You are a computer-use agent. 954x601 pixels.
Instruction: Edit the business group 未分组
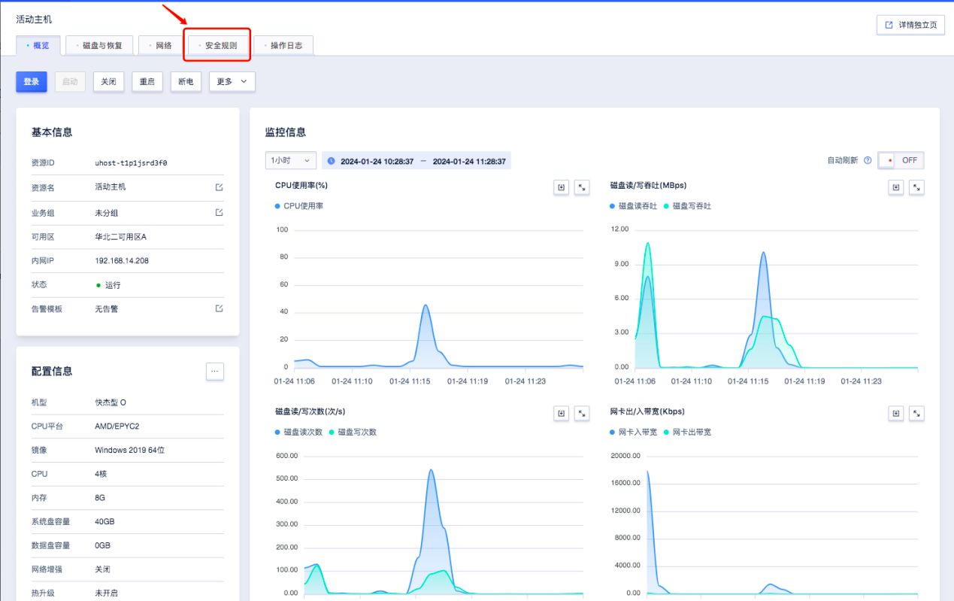(x=219, y=213)
